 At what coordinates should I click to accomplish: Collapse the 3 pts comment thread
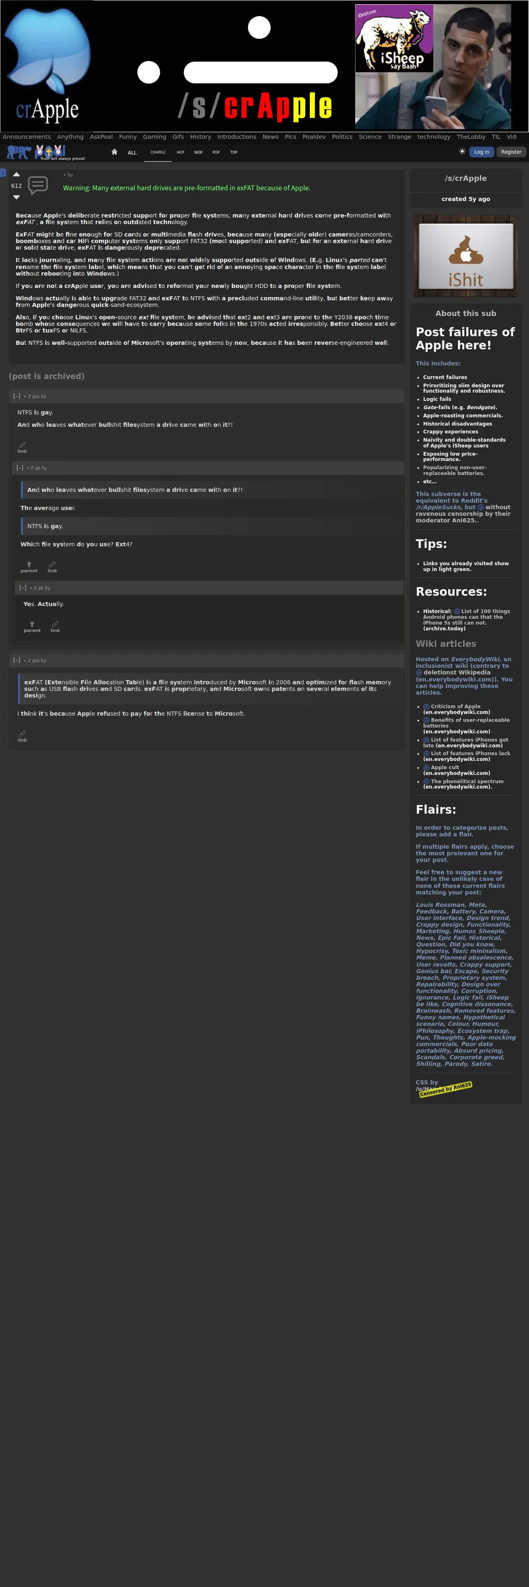(16, 396)
